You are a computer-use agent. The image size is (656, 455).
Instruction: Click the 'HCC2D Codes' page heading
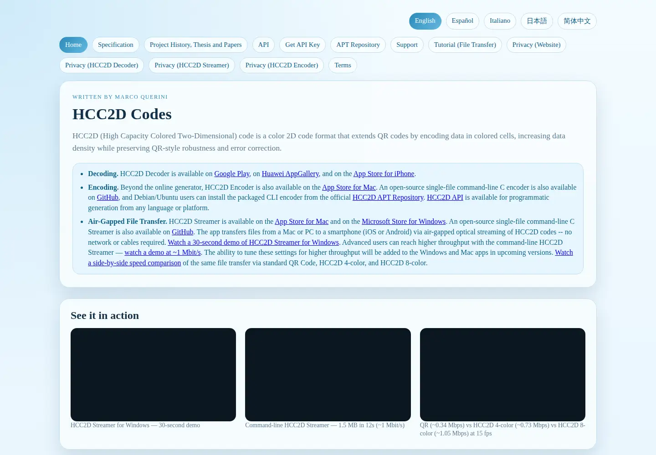tap(122, 114)
